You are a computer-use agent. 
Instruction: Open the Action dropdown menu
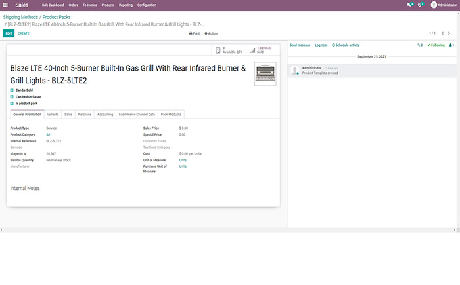click(x=211, y=33)
